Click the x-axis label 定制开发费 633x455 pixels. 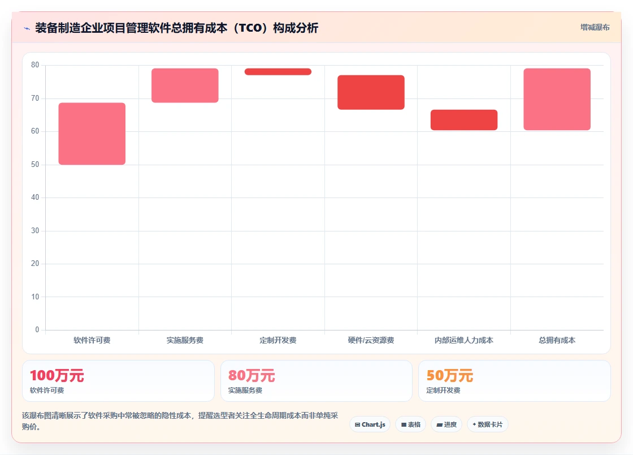(x=278, y=340)
